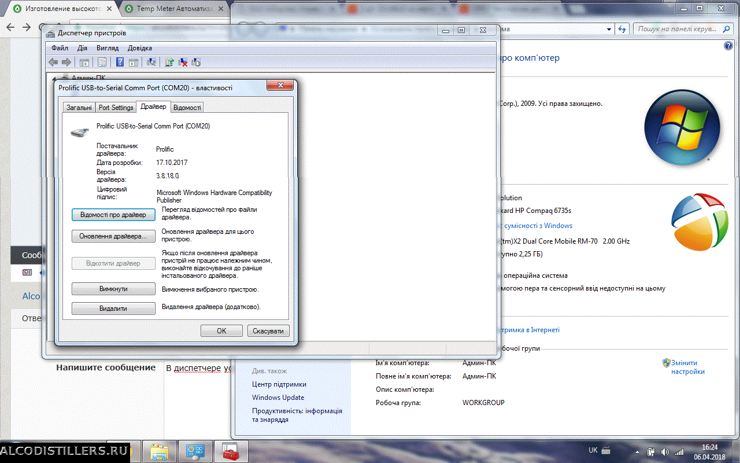The height and width of the screenshot is (463, 740).
Task: Collapse the Админ-ПК tree node
Action: click(x=54, y=78)
